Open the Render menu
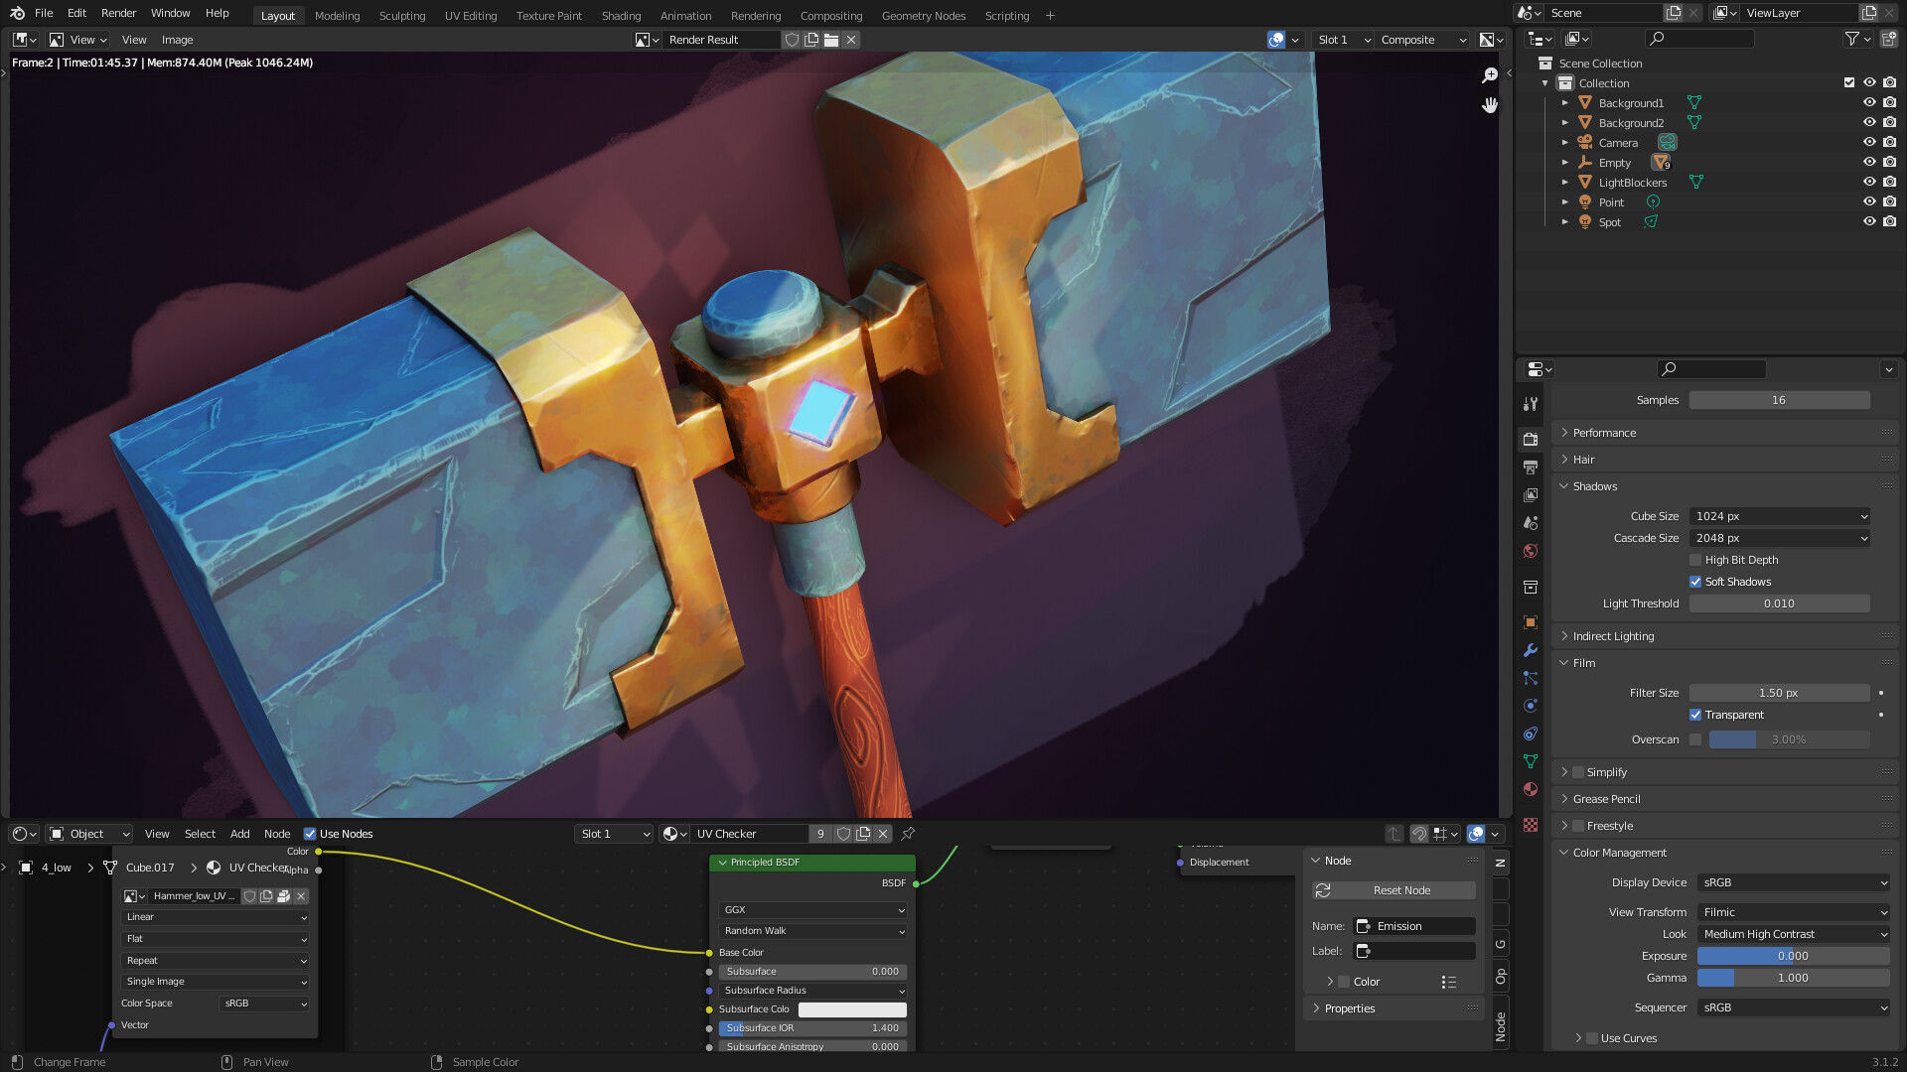Image resolution: width=1907 pixels, height=1072 pixels. tap(118, 13)
